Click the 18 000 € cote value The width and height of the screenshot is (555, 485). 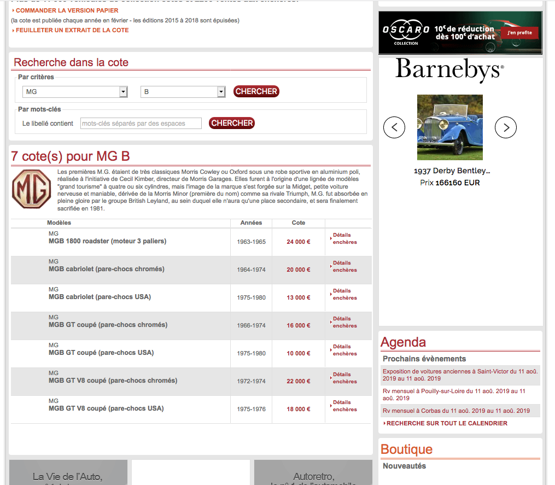tap(299, 409)
